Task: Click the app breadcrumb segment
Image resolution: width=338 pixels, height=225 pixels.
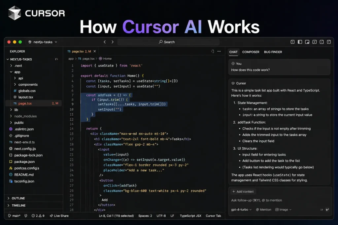Action: click(71, 59)
